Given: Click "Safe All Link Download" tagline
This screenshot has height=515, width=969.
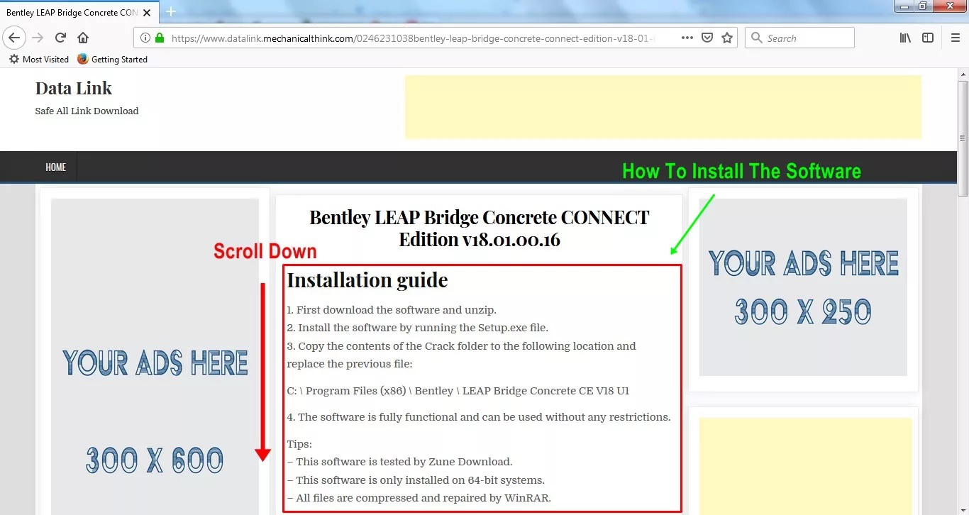Looking at the screenshot, I should tap(87, 111).
